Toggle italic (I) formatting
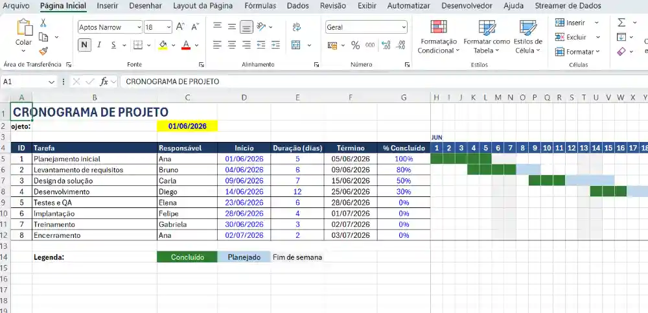Screen dimensions: 648x313 click(98, 45)
